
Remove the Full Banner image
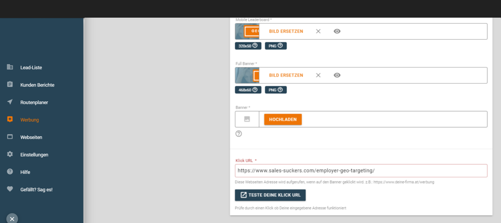click(x=318, y=75)
